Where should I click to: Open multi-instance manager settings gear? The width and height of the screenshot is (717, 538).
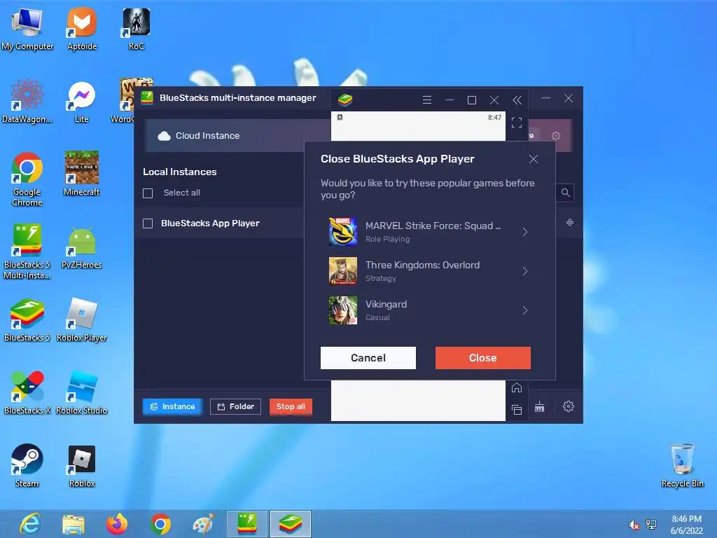click(x=569, y=406)
